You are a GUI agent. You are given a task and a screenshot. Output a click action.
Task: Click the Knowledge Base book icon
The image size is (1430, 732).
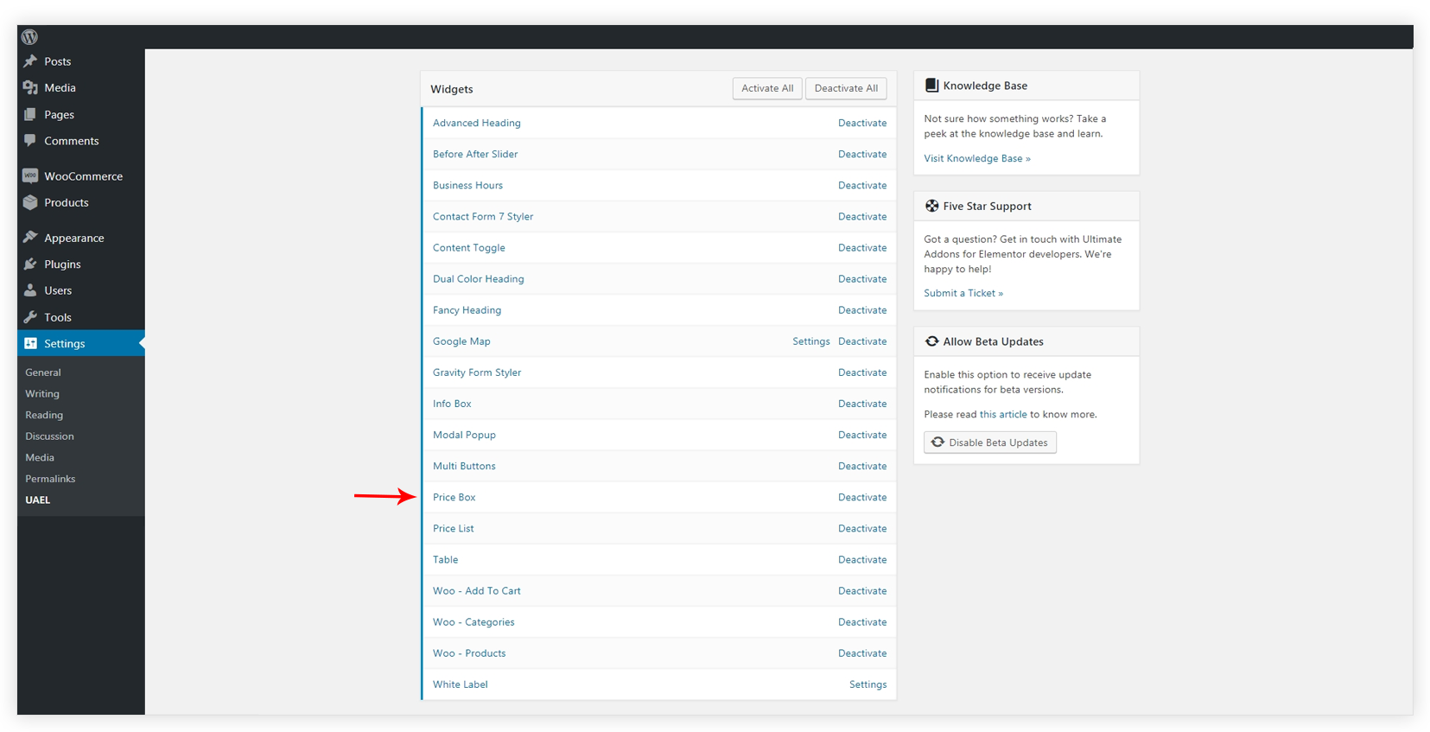coord(931,86)
